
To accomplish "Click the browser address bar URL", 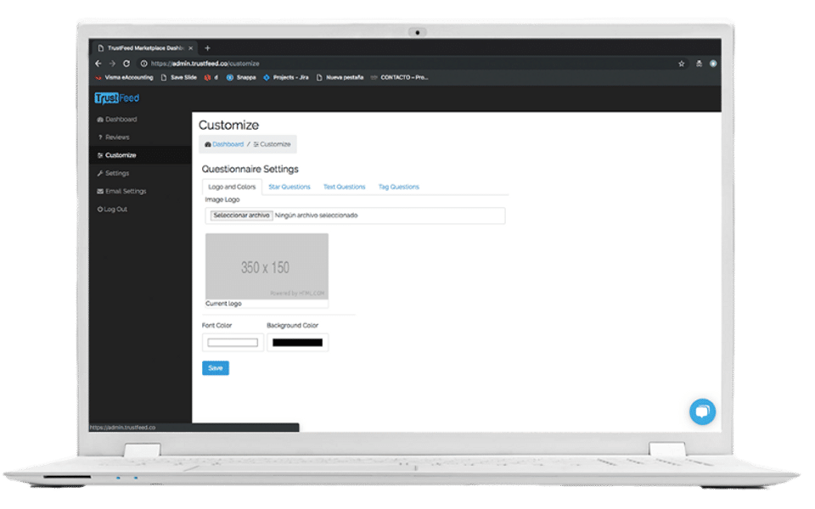I will click(x=205, y=64).
